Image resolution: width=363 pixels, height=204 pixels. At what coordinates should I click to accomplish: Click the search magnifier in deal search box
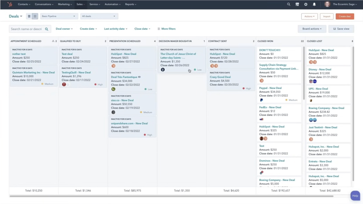pos(47,29)
